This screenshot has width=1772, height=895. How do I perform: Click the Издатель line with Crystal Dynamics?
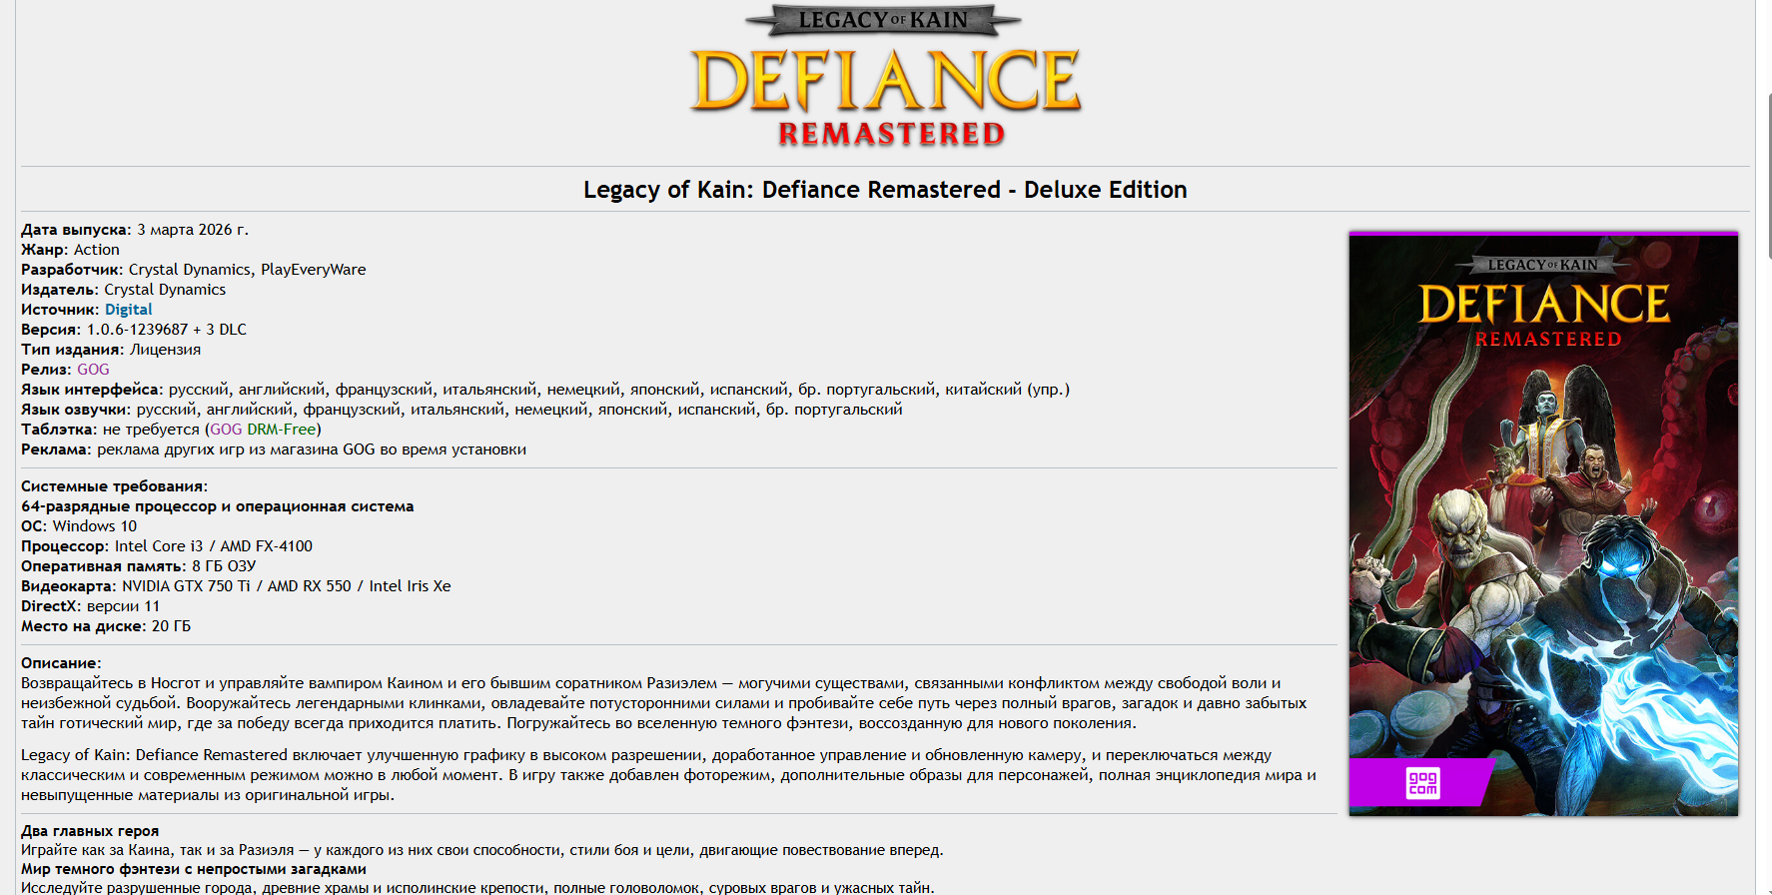pyautogui.click(x=124, y=290)
